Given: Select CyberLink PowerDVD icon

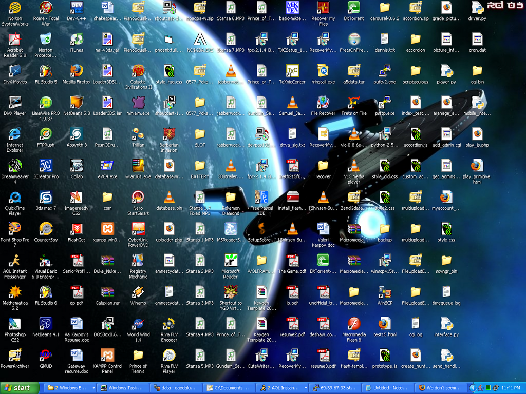Looking at the screenshot, I should [138, 235].
